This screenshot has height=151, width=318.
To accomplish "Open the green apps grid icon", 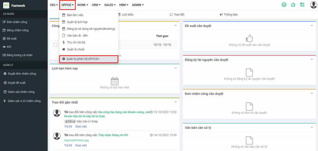I will [302, 5].
